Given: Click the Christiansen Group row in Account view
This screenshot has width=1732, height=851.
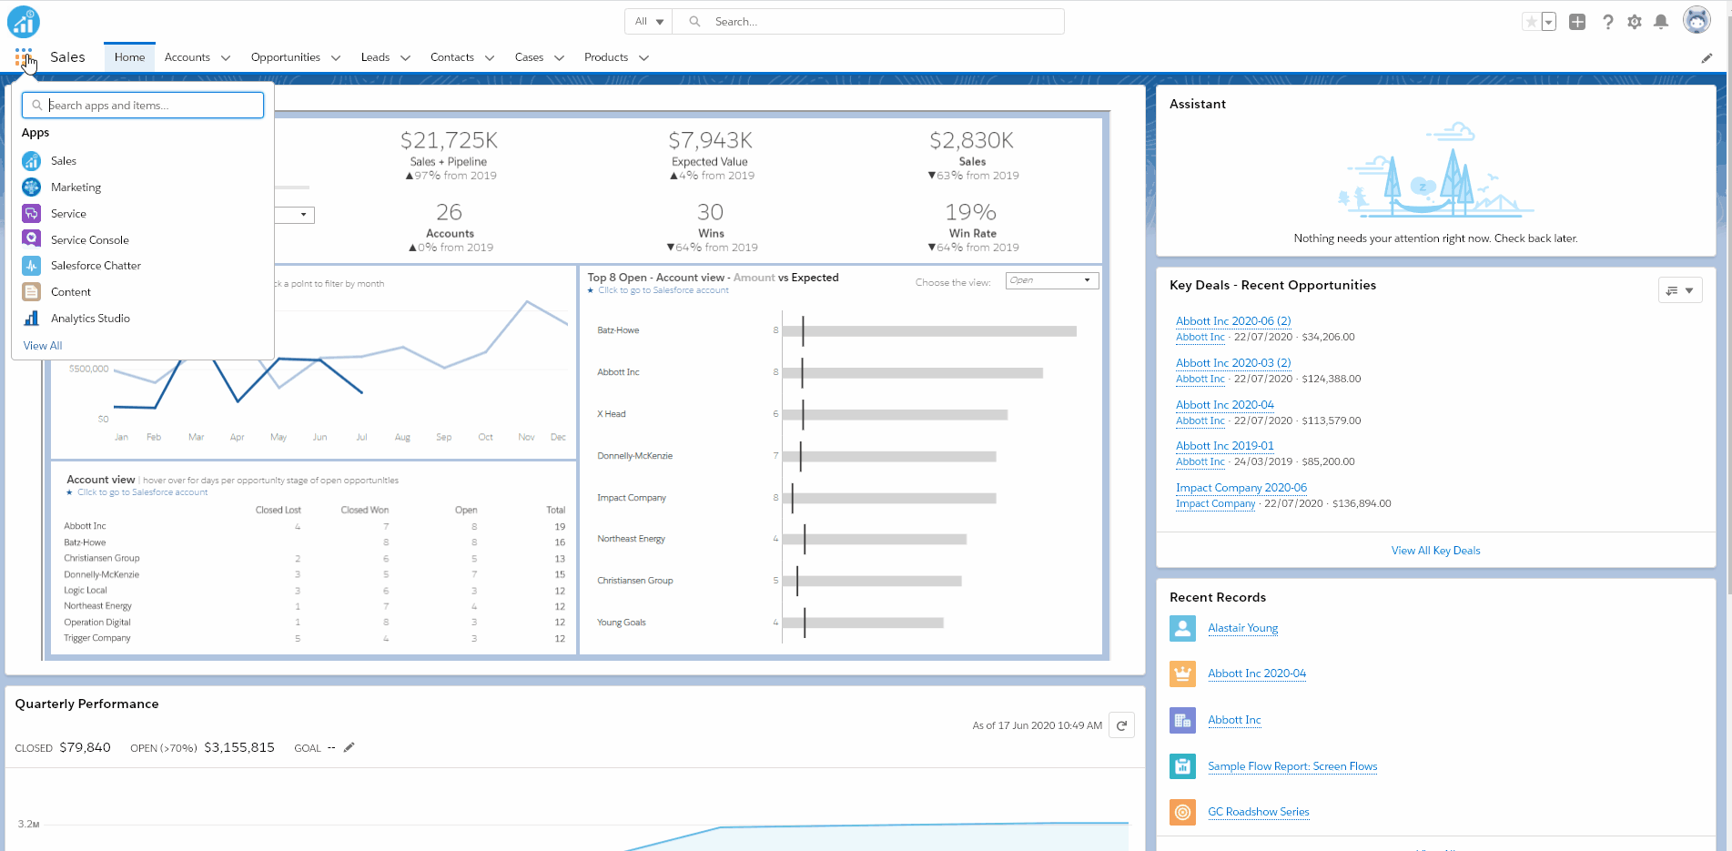Looking at the screenshot, I should tap(314, 559).
